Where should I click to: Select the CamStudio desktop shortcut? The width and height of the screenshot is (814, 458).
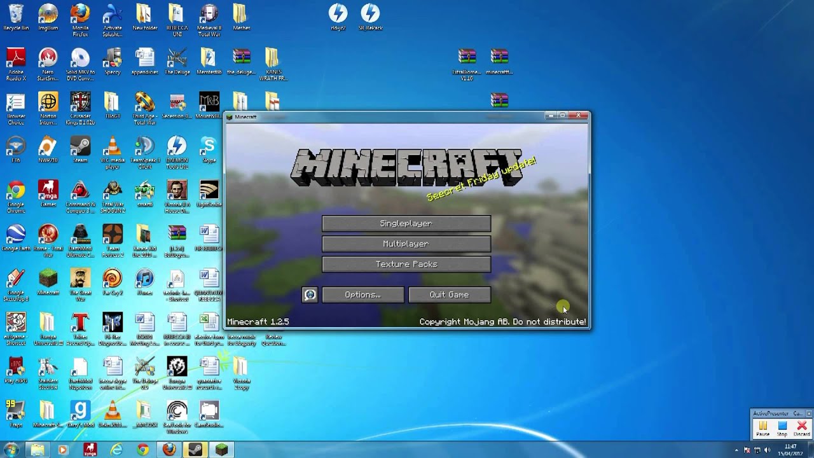(209, 413)
